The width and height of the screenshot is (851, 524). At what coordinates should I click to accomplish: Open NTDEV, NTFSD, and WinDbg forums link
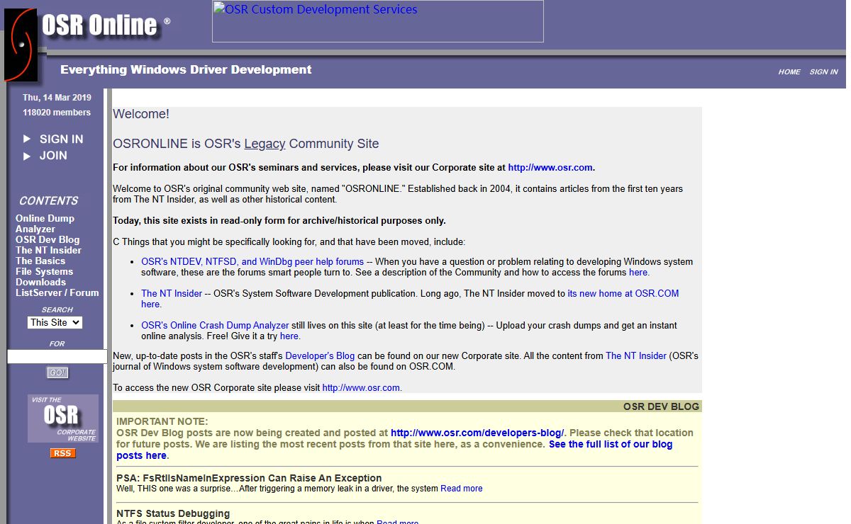252,261
